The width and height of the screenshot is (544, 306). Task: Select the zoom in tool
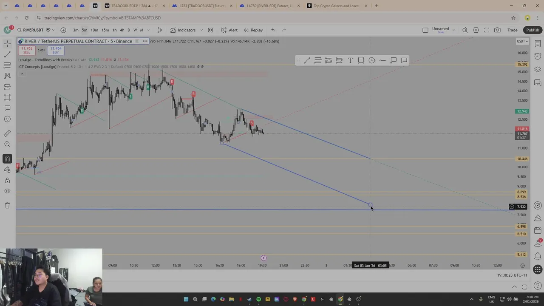pyautogui.click(x=7, y=144)
